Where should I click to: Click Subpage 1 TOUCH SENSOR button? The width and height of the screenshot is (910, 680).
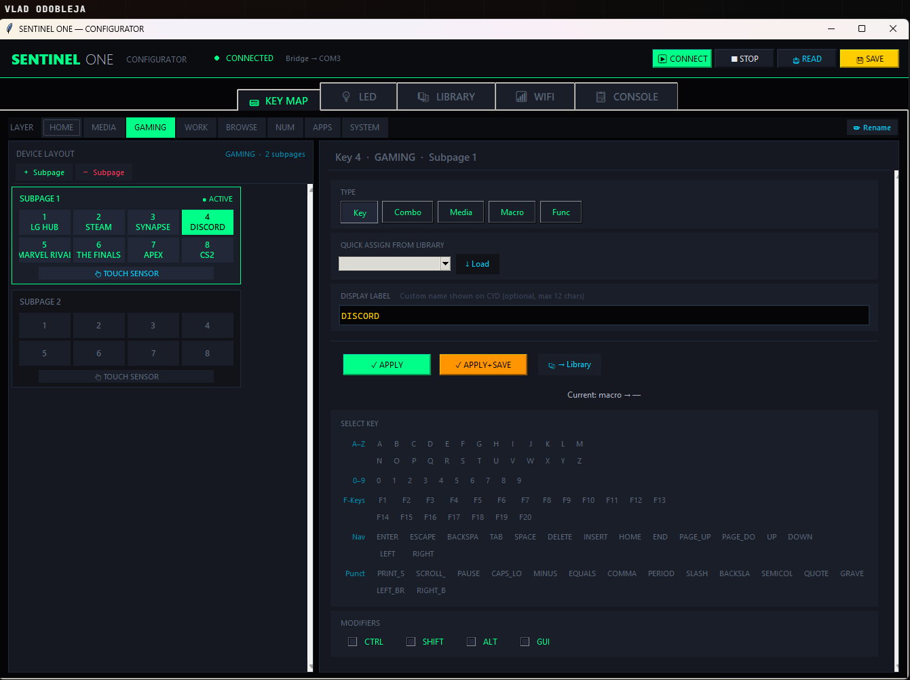tap(126, 273)
